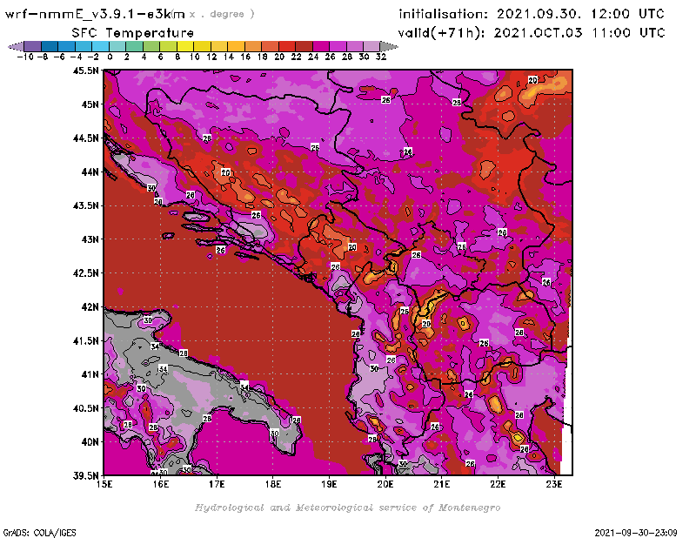The width and height of the screenshot is (696, 538).
Task: Click the 'Hydrological and Meteorological service of Montenegro' caption
Action: point(347,508)
